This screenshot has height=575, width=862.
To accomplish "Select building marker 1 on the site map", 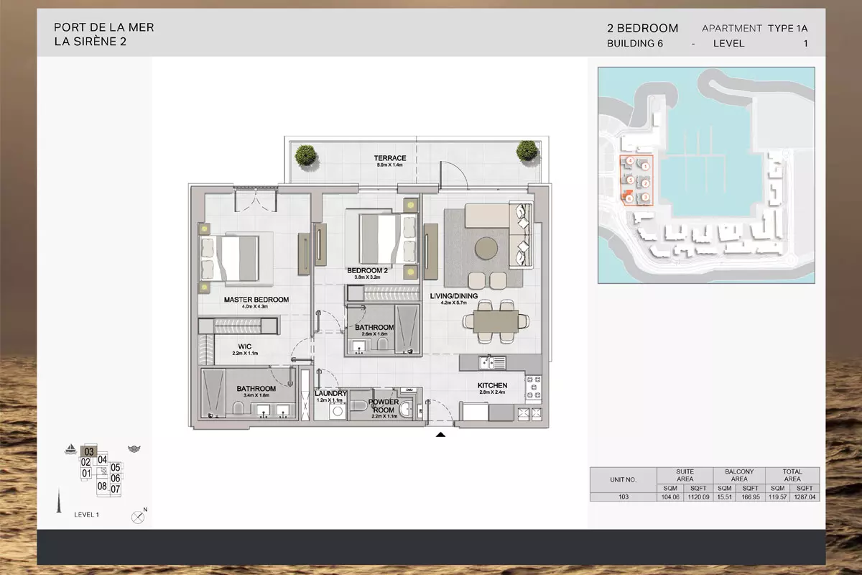I will coord(645,167).
